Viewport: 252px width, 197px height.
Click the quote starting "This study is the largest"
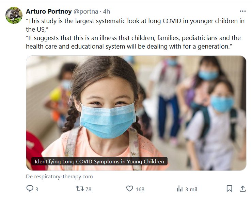click(135, 21)
